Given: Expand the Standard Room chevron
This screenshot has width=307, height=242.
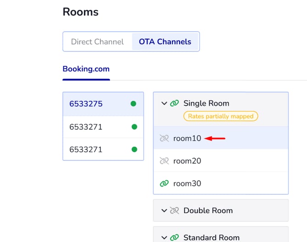Looking at the screenshot, I should [164, 237].
